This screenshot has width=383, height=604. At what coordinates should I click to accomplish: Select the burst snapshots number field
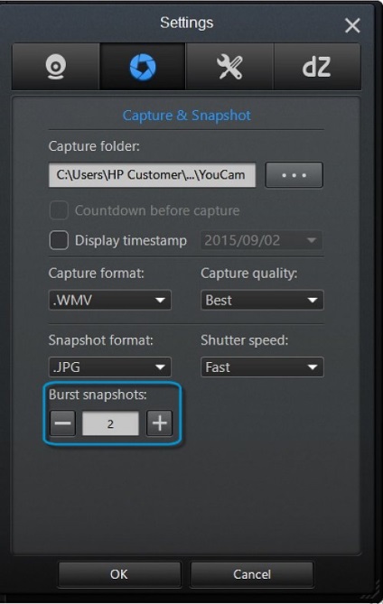pos(110,423)
